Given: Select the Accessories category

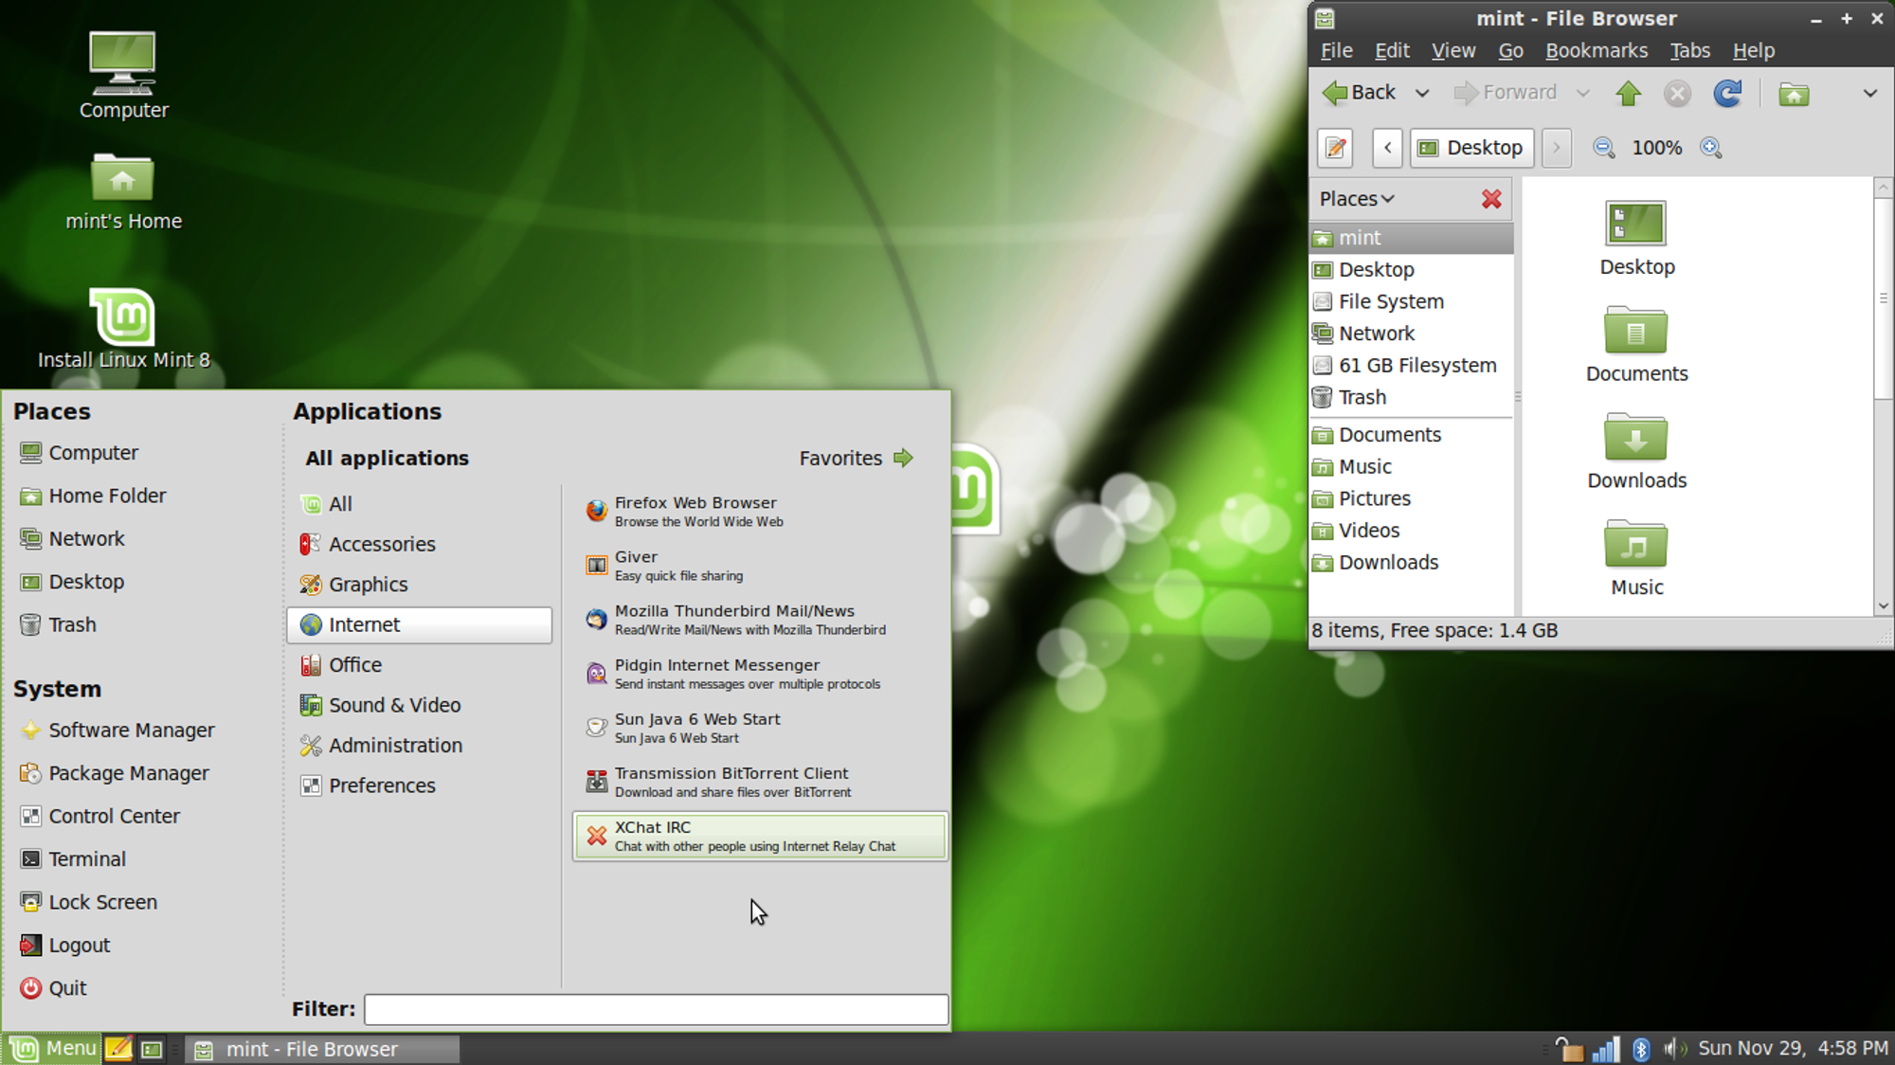Looking at the screenshot, I should (x=419, y=545).
